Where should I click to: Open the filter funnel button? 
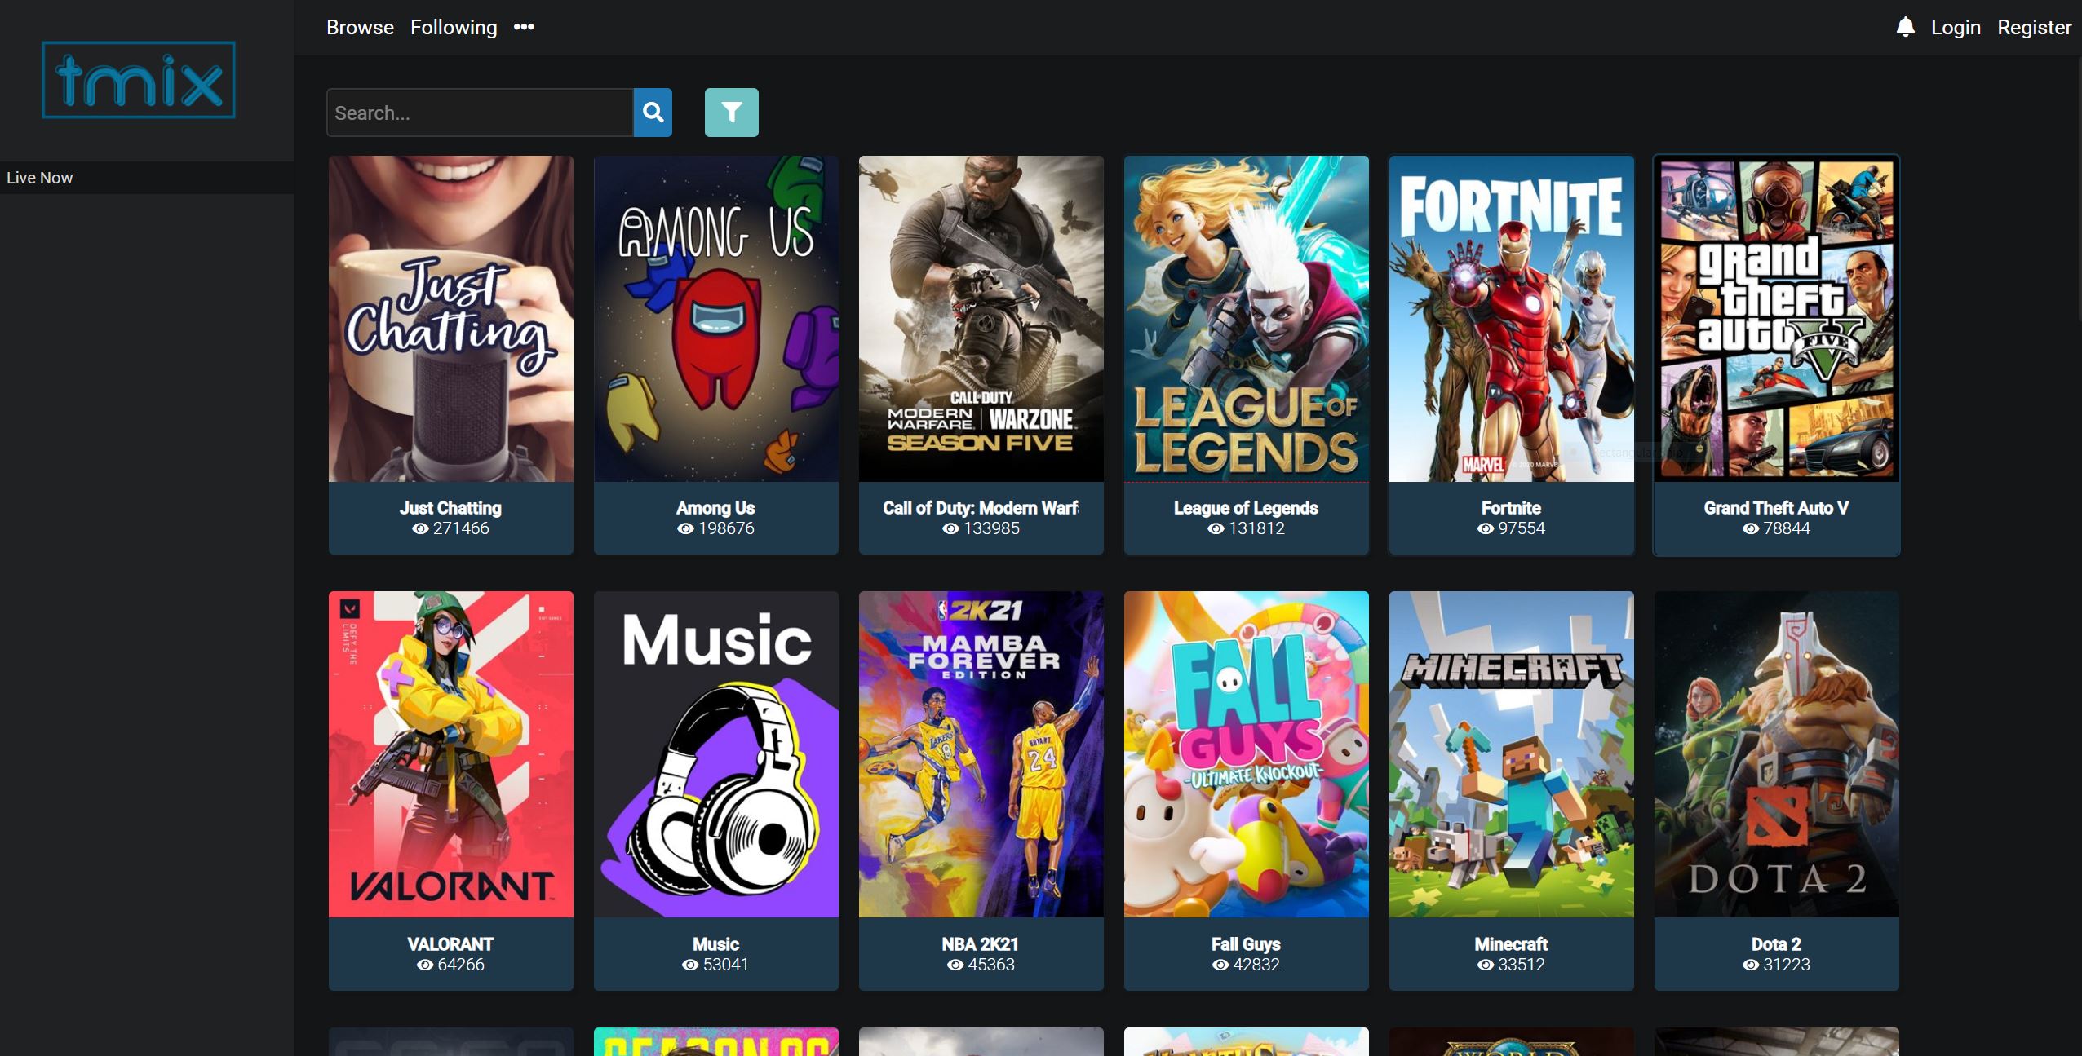[x=732, y=113]
